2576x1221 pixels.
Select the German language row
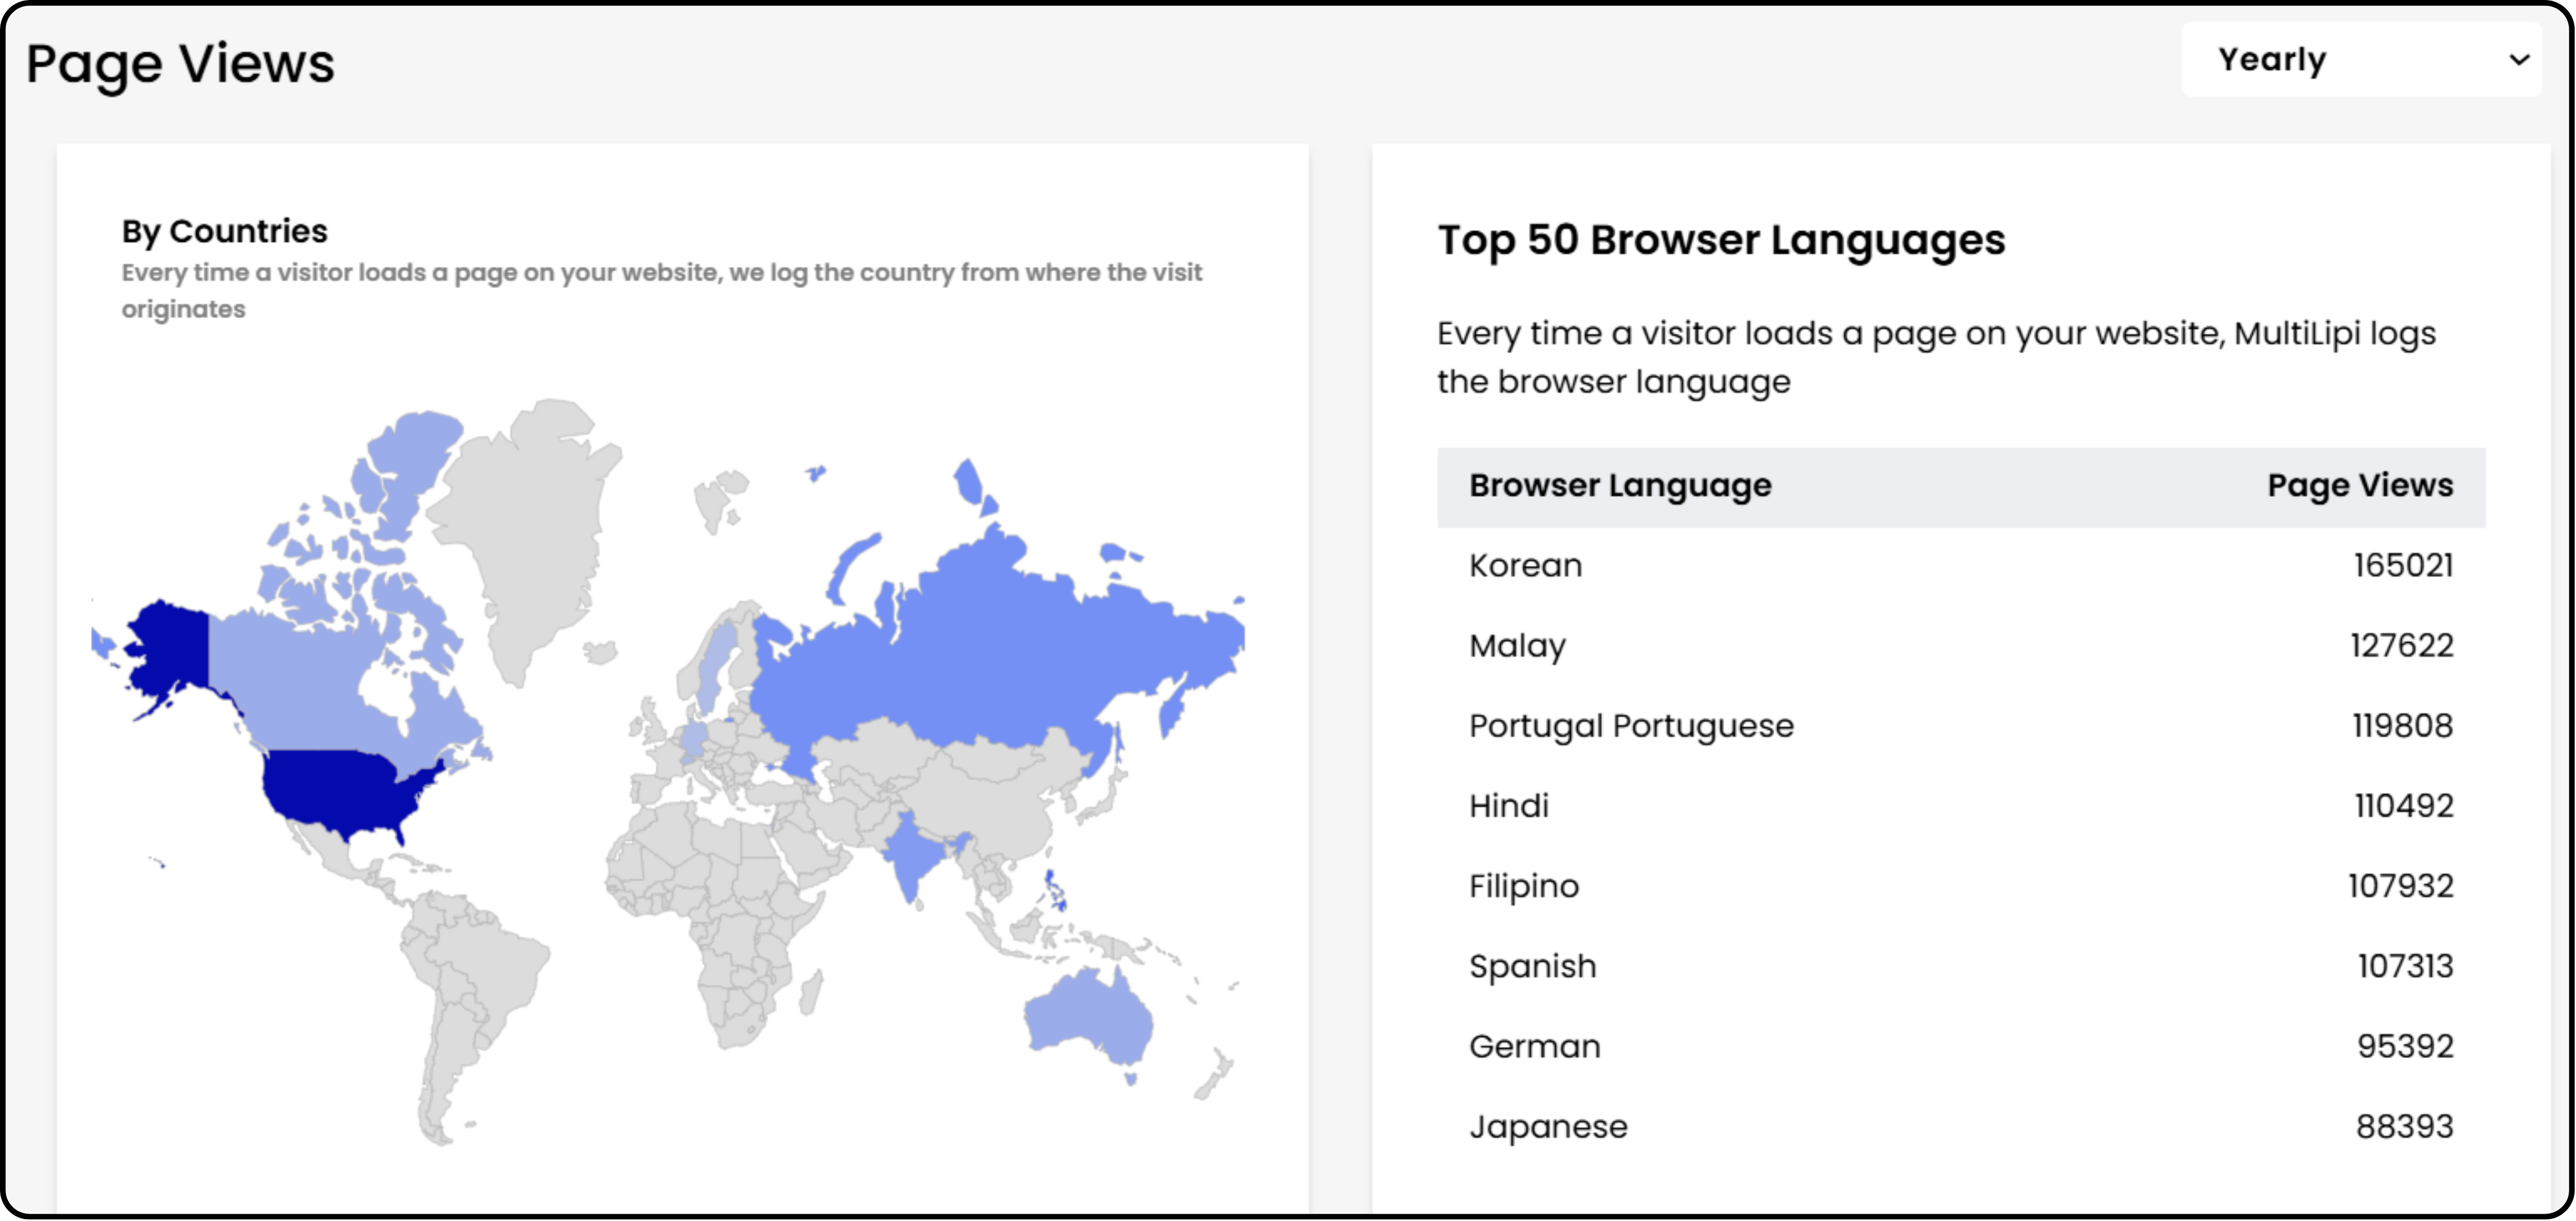(x=1961, y=1046)
